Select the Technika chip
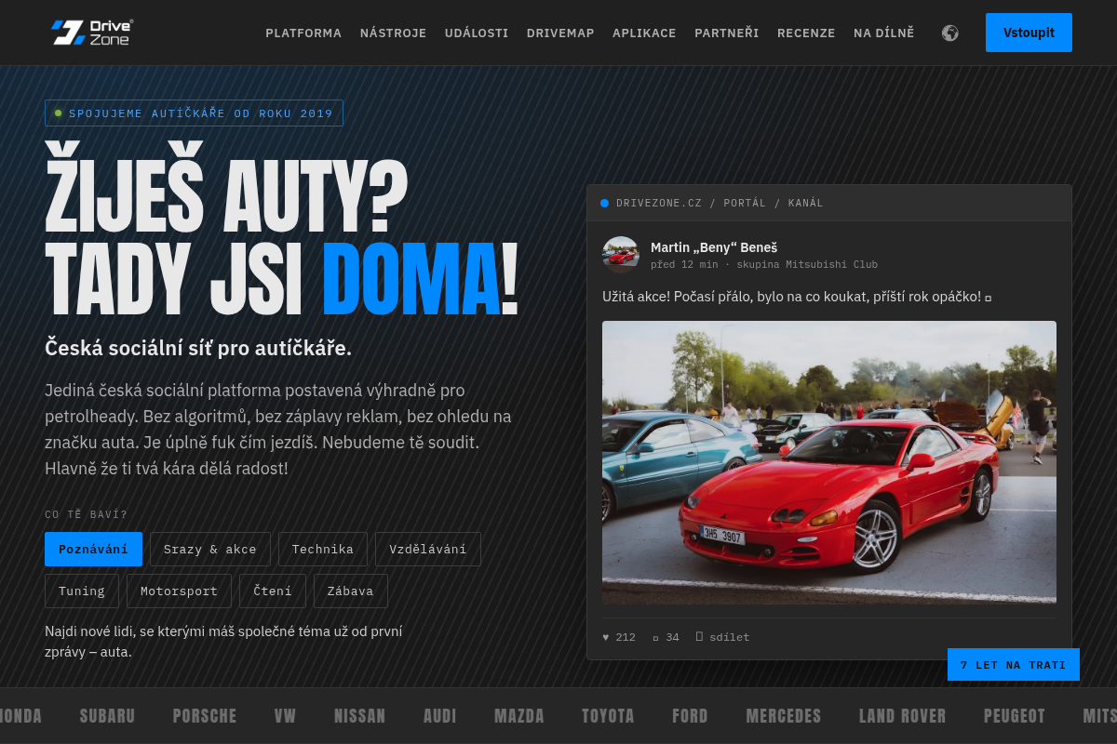This screenshot has height=744, width=1117. point(323,549)
